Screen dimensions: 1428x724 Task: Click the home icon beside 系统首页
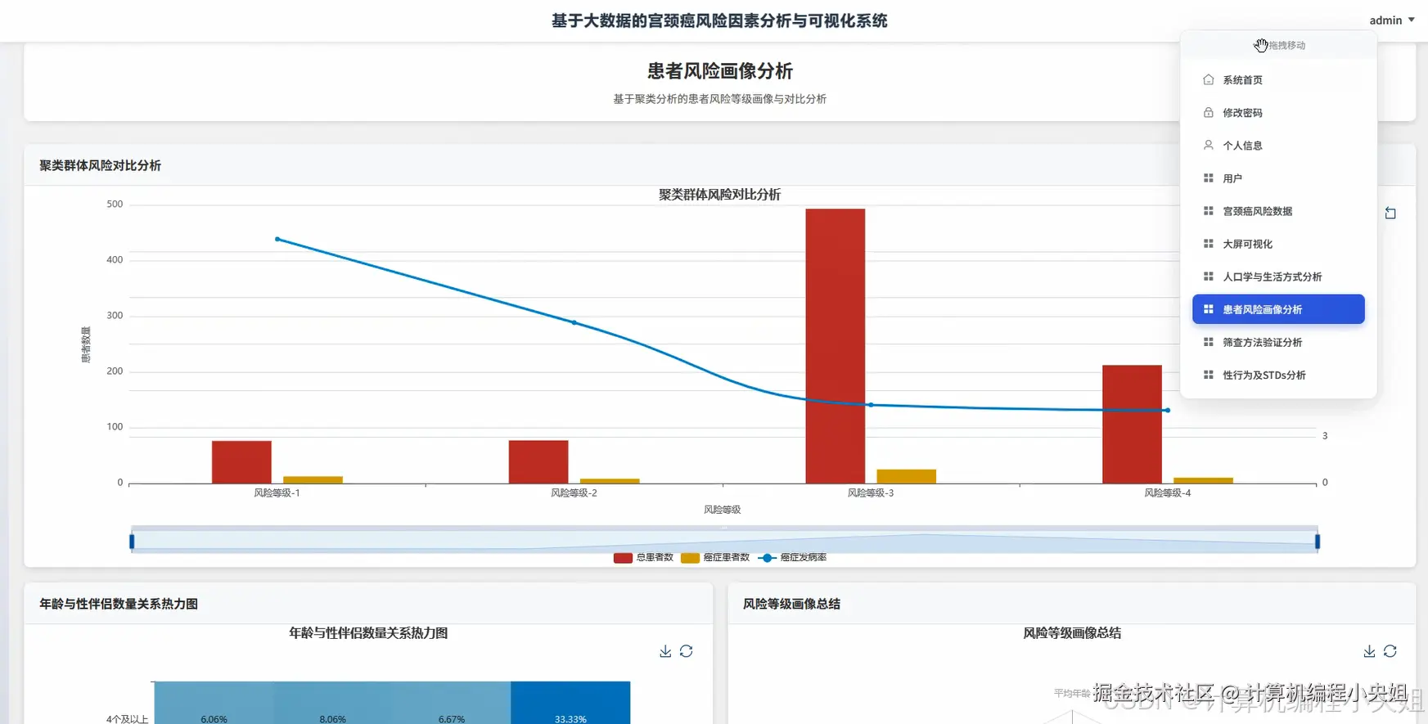tap(1208, 80)
